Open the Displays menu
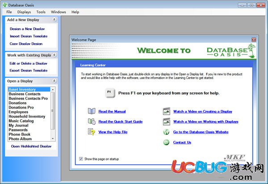Screen dimensions: 268x184 tap(24, 12)
